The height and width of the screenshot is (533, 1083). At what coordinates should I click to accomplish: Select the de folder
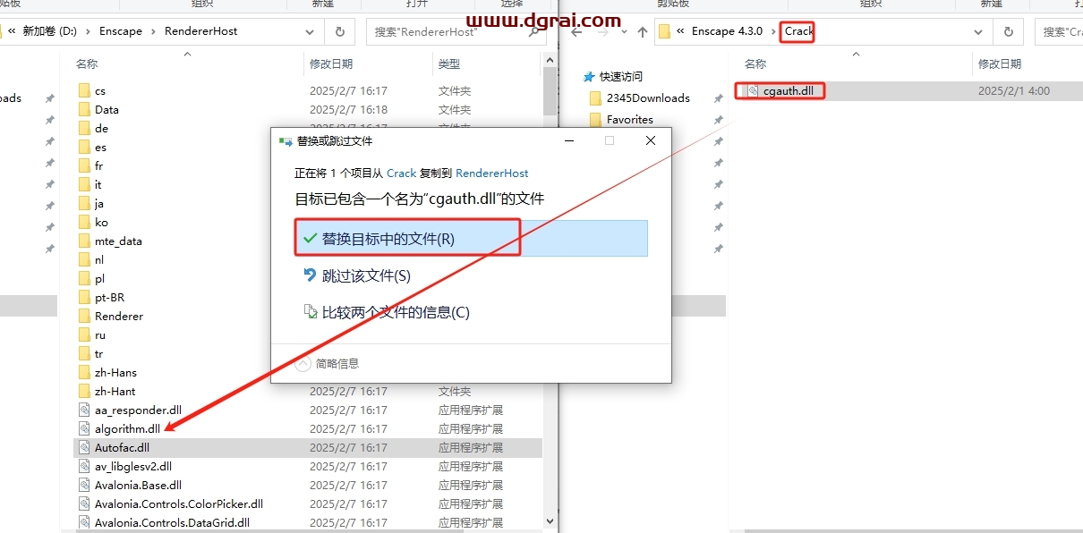point(101,128)
